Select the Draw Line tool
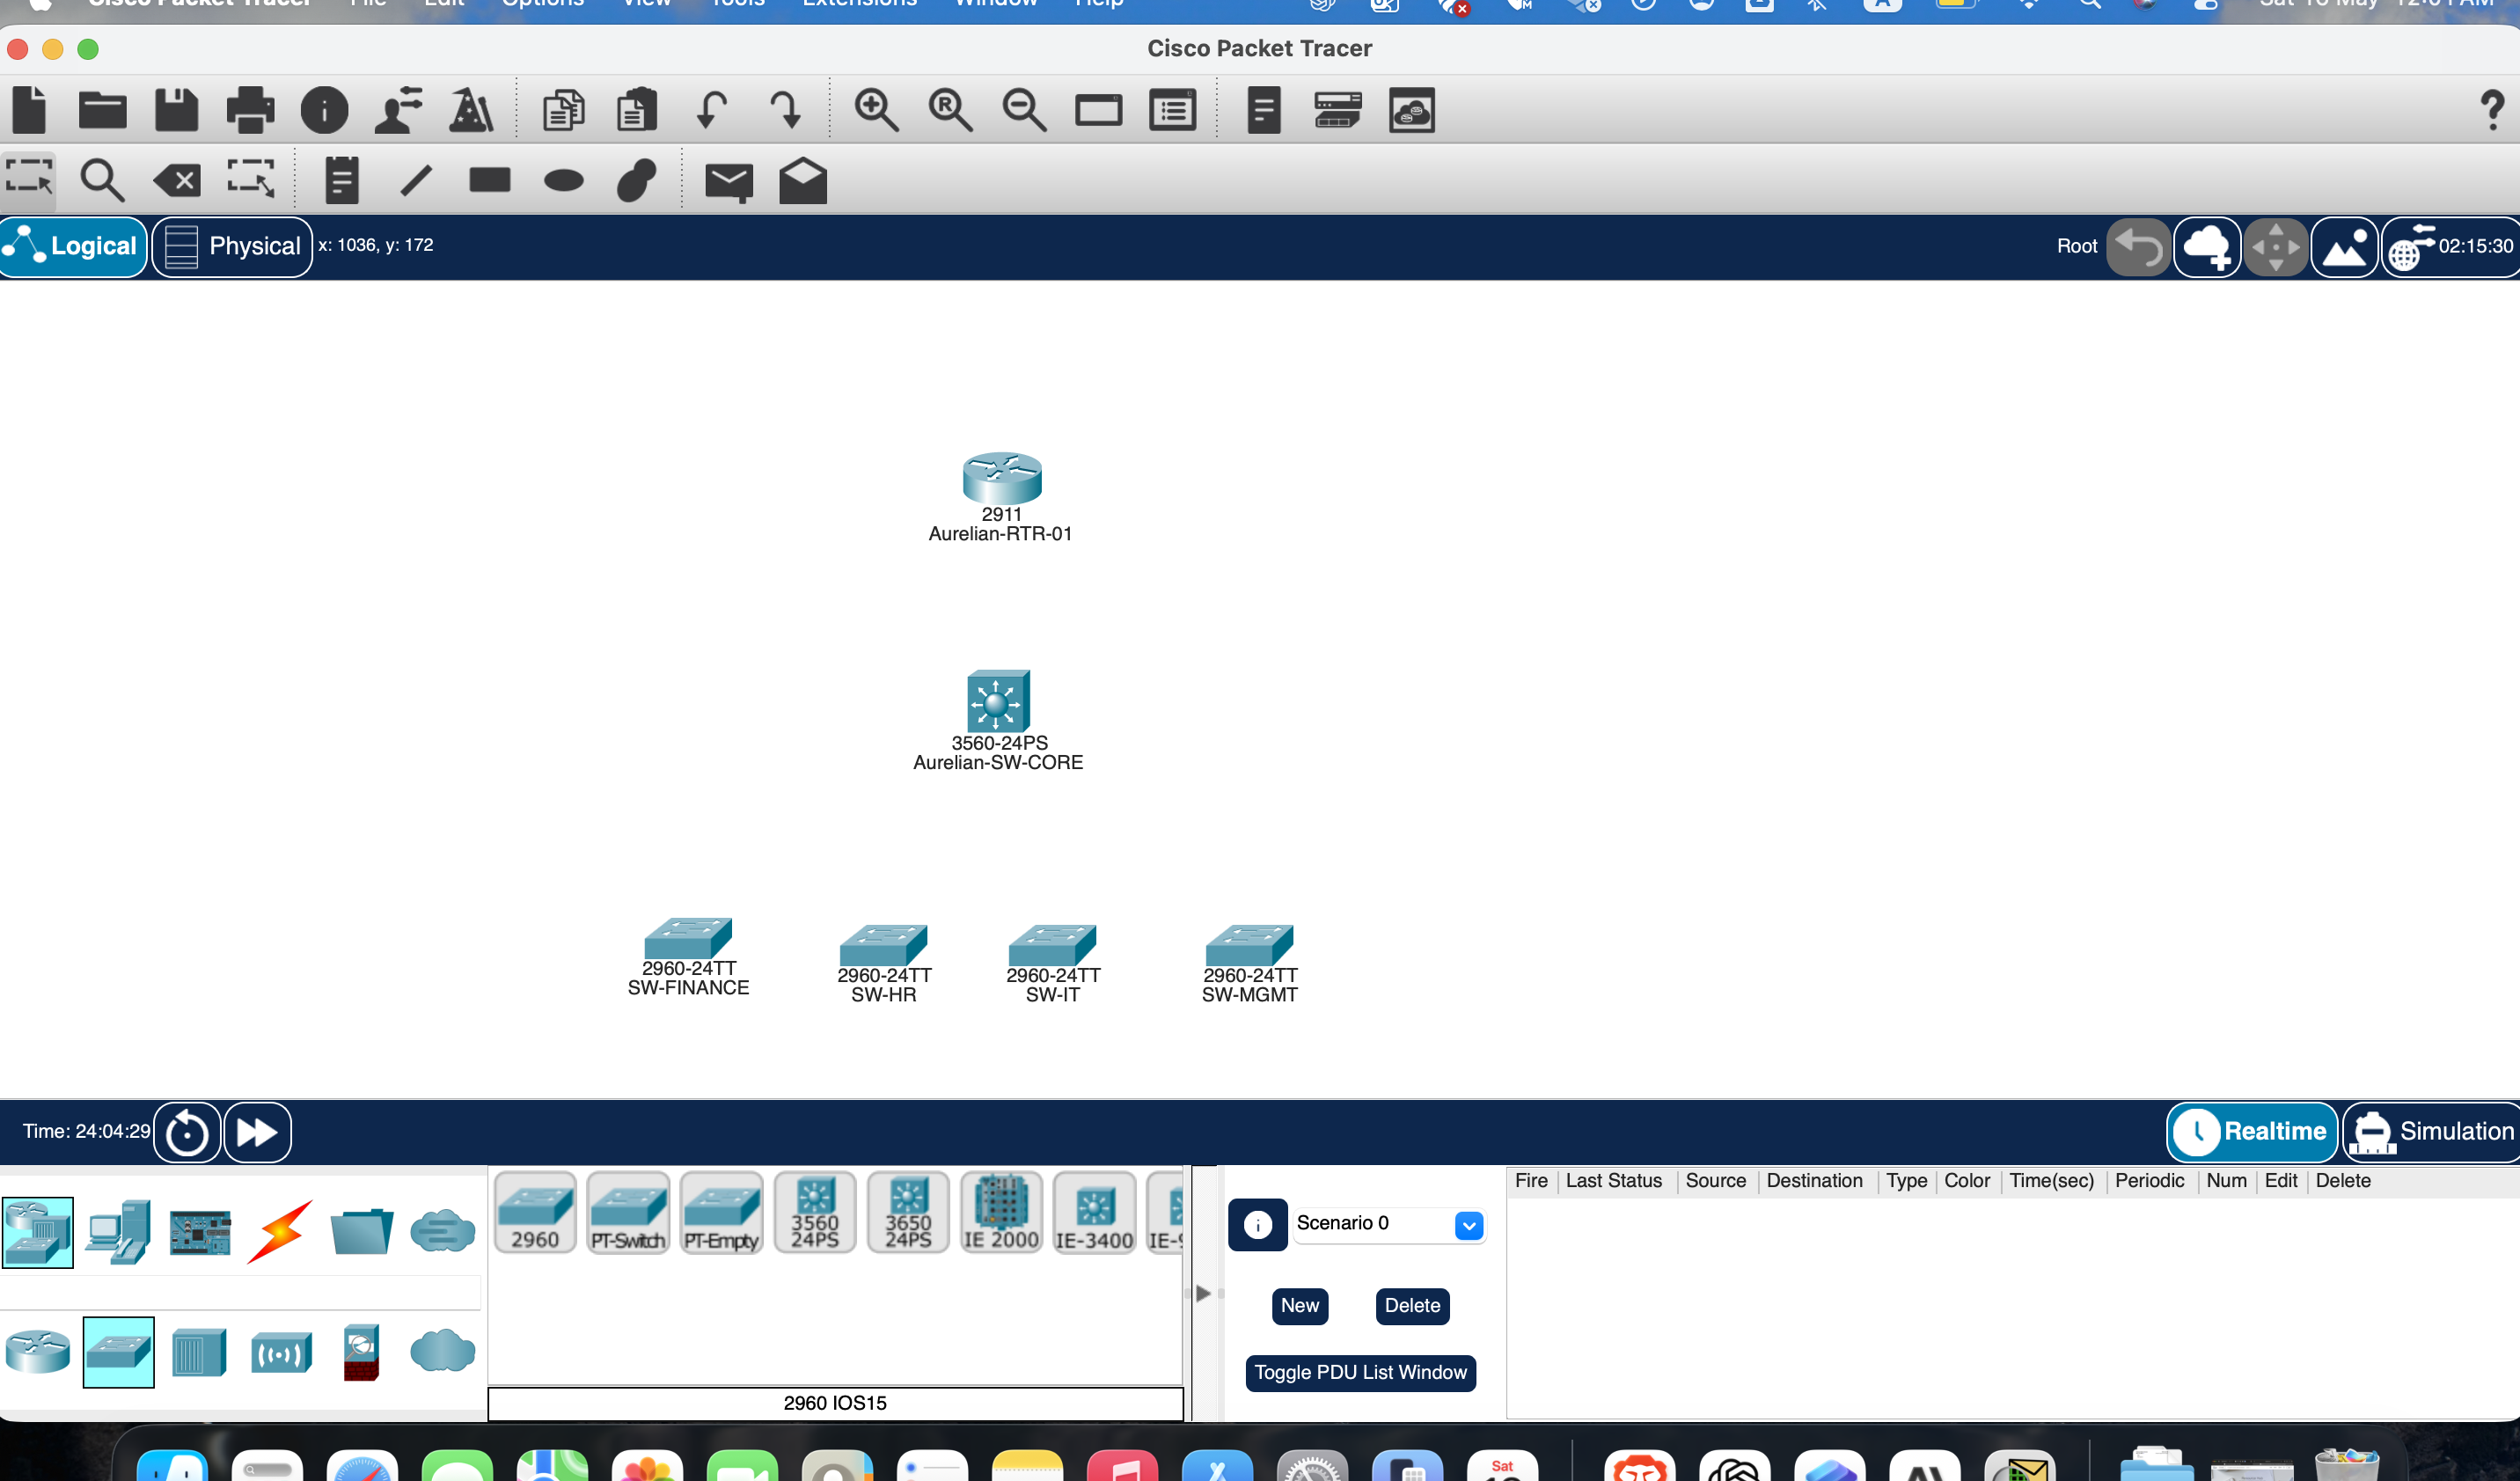Image resolution: width=2520 pixels, height=1481 pixels. pyautogui.click(x=416, y=180)
